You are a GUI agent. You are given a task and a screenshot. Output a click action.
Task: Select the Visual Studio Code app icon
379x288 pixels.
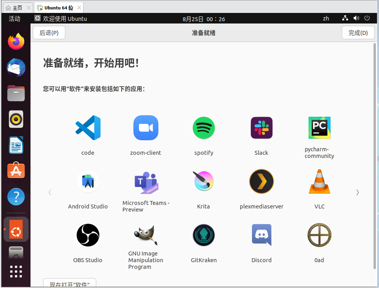[88, 128]
